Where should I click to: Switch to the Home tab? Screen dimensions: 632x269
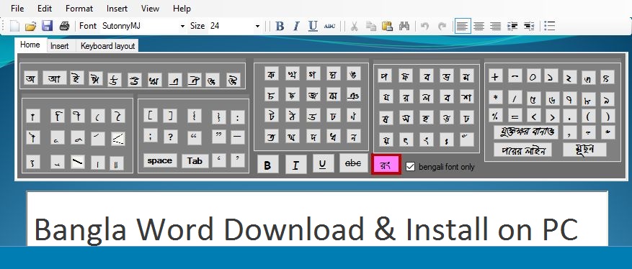(x=30, y=45)
